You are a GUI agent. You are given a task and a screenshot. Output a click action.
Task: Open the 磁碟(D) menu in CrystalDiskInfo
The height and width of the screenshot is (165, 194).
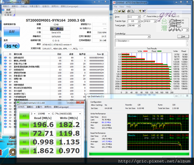pos(46,6)
